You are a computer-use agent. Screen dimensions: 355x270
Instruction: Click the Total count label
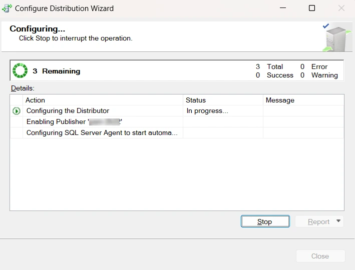pos(275,66)
